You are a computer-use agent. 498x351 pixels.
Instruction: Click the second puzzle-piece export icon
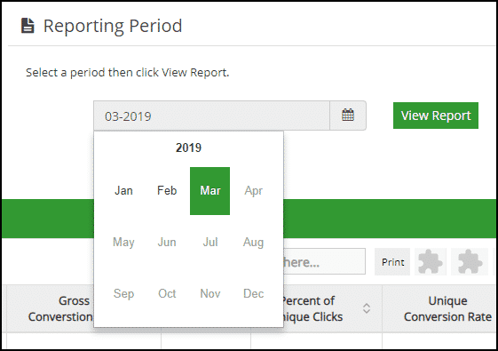click(x=470, y=261)
